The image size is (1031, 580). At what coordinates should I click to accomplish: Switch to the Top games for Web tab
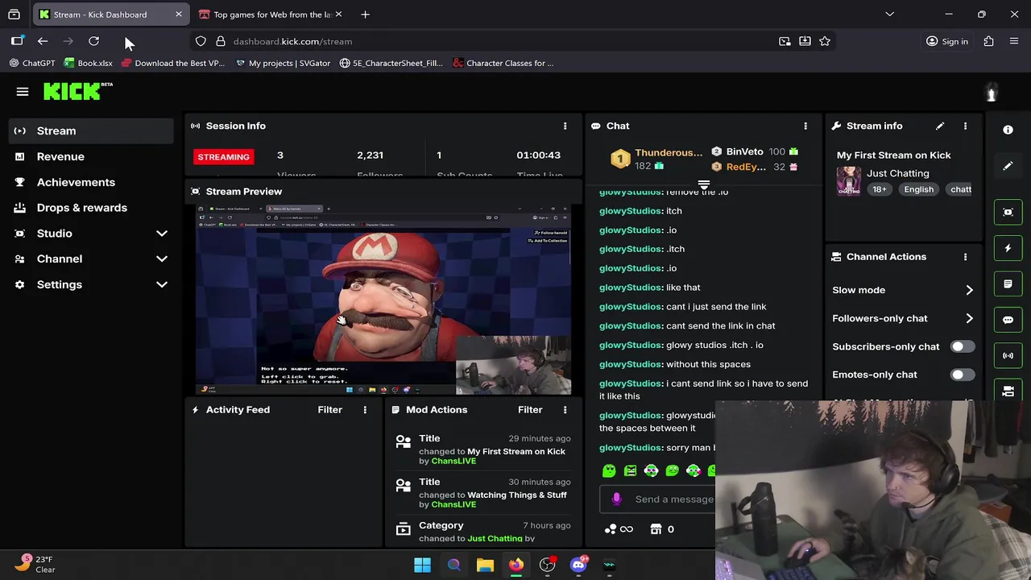pos(271,14)
